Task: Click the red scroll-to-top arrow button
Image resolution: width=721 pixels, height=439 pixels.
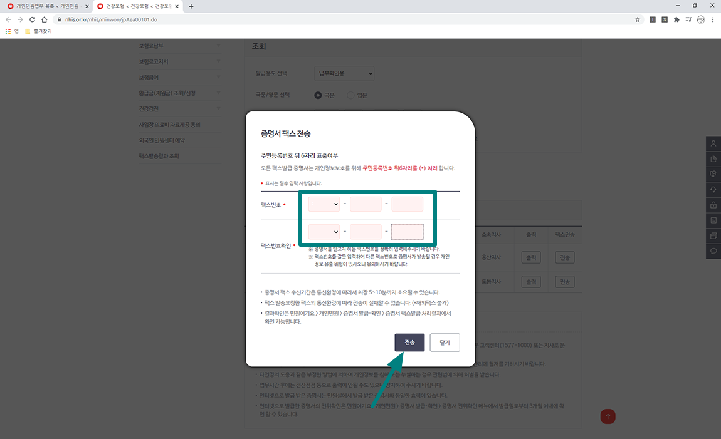Action: pos(608,416)
